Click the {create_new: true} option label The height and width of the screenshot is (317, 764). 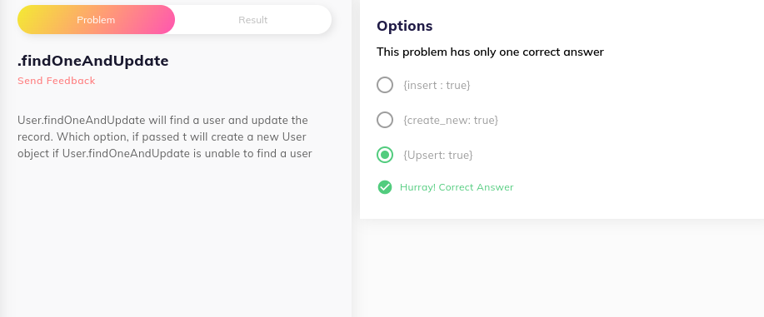(451, 121)
